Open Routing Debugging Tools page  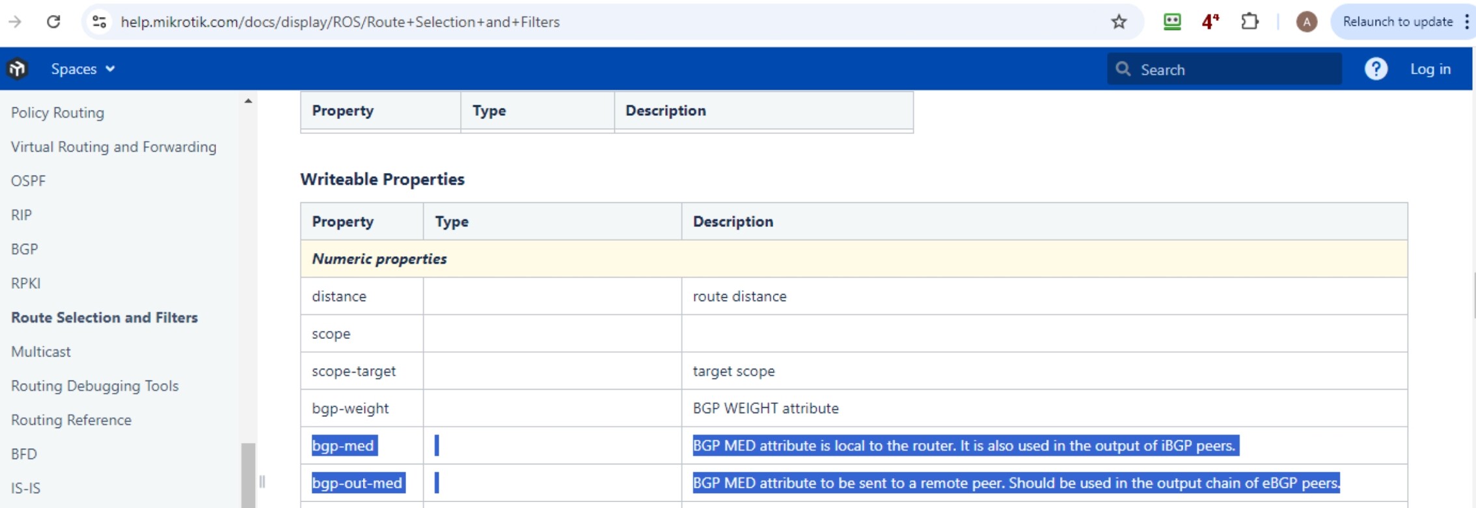click(x=94, y=386)
